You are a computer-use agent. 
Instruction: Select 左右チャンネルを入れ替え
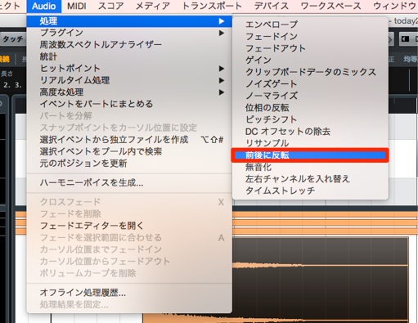coord(310,179)
